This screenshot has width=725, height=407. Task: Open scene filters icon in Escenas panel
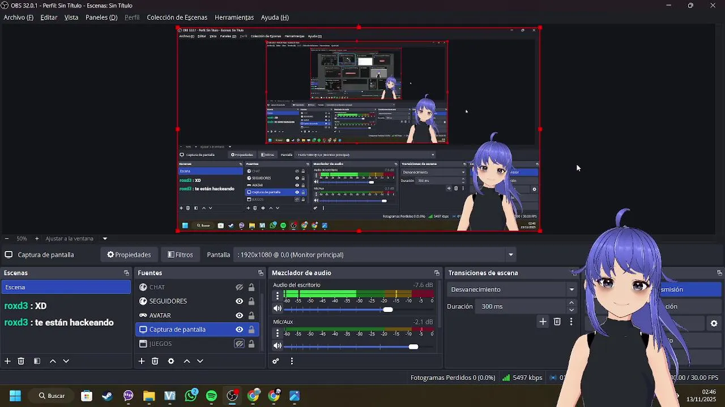37,361
